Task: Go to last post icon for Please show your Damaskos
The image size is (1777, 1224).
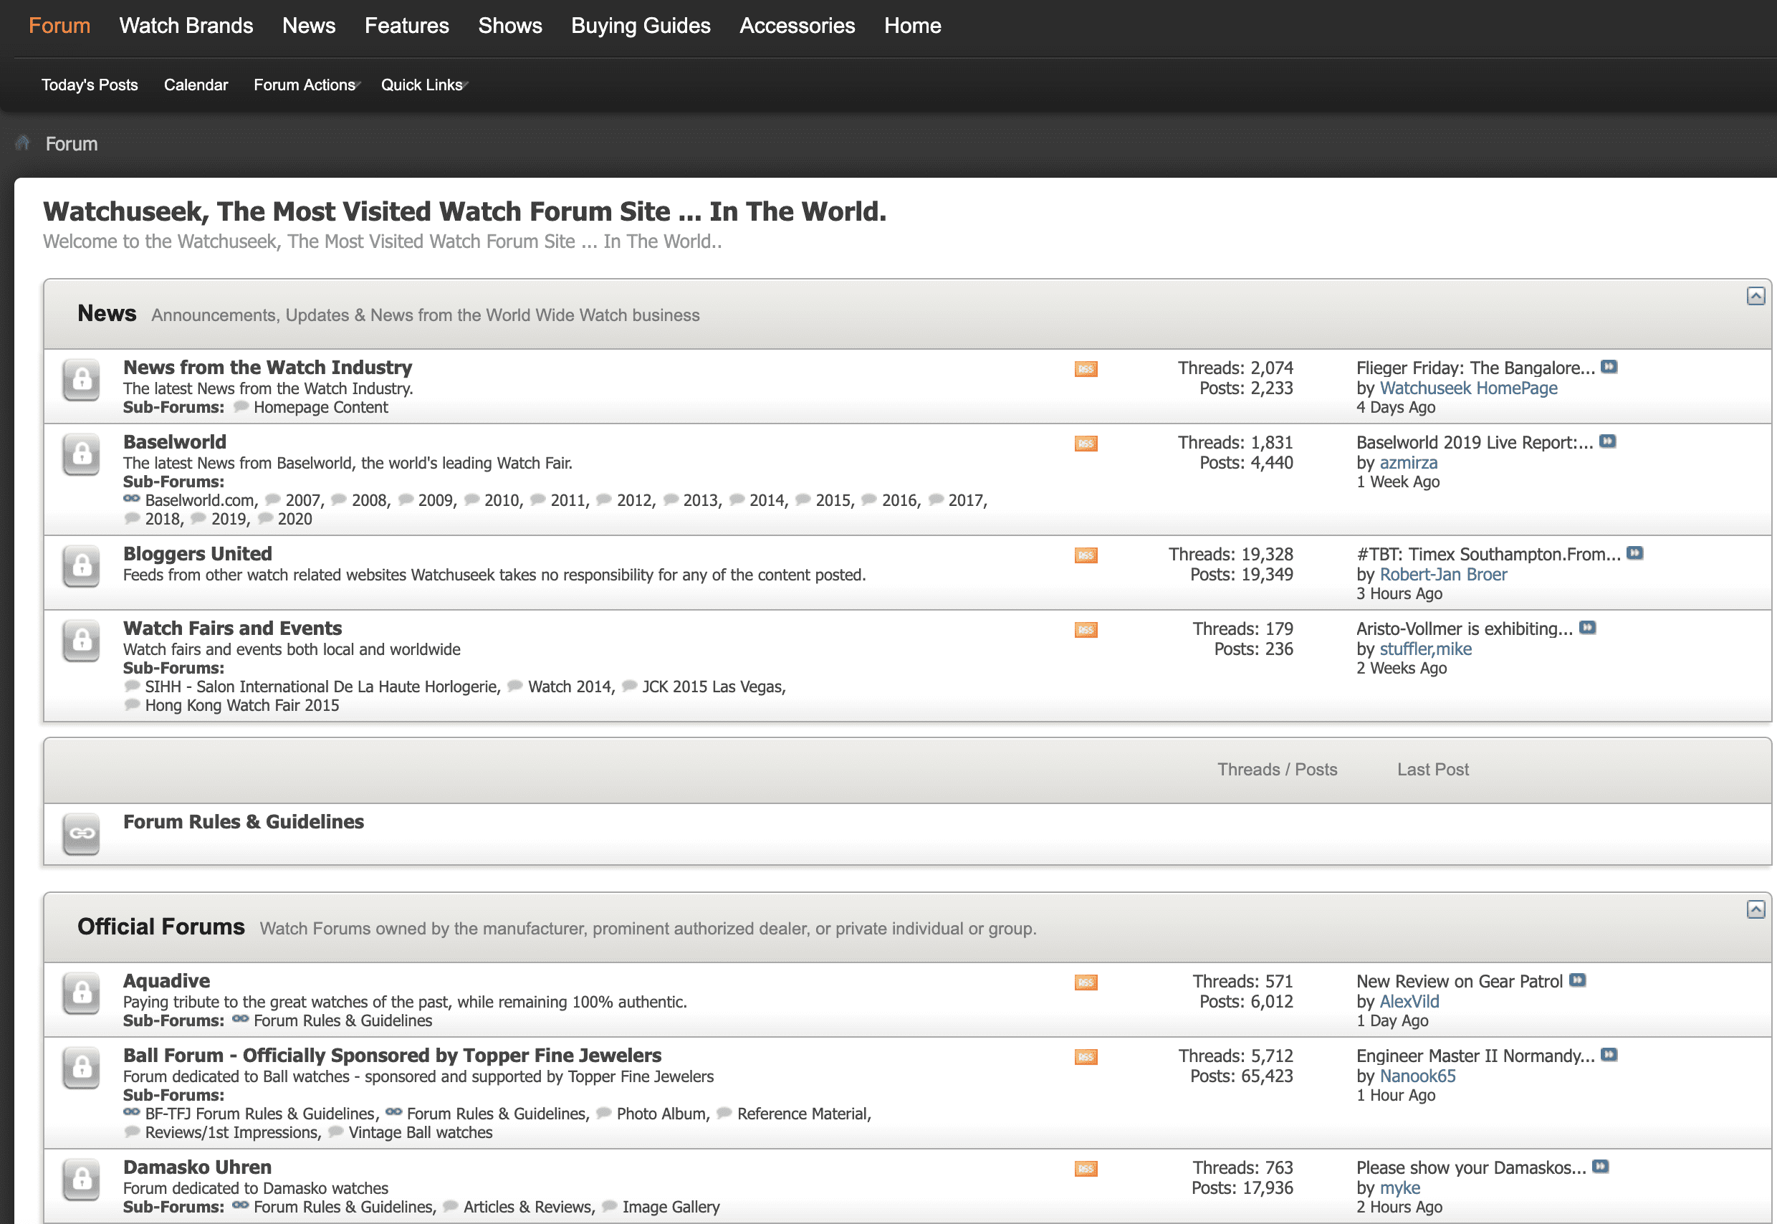Action: [x=1600, y=1167]
